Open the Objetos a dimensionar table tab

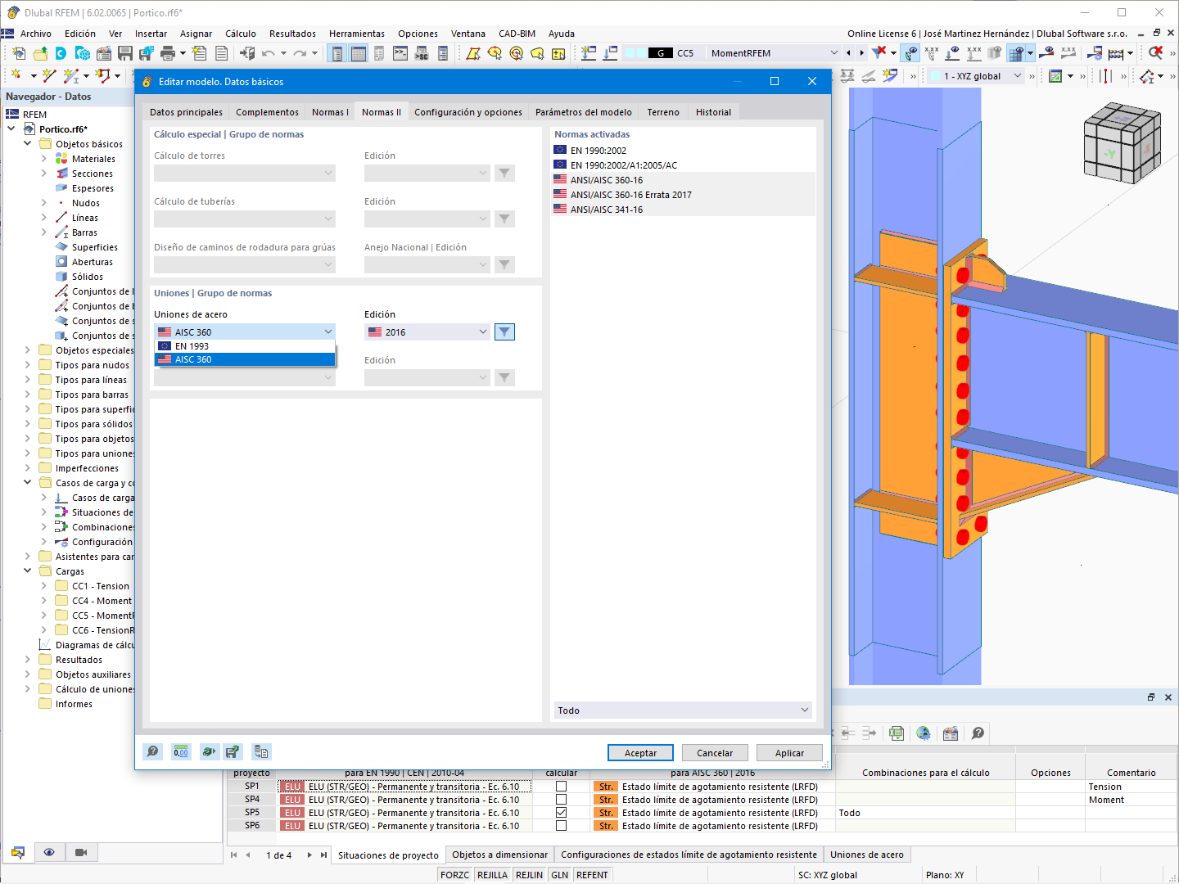[x=500, y=855]
